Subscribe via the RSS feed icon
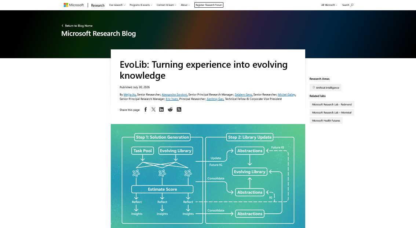 (179, 110)
